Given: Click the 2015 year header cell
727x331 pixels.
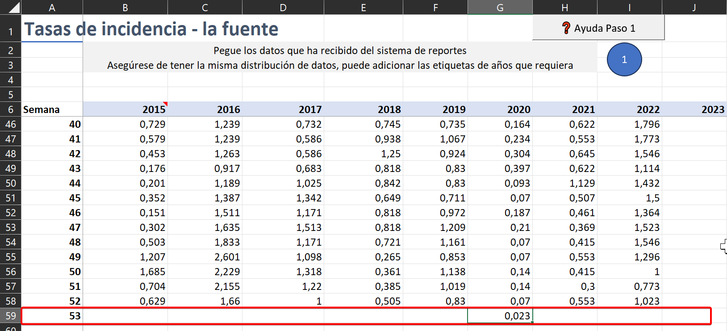Looking at the screenshot, I should (125, 109).
